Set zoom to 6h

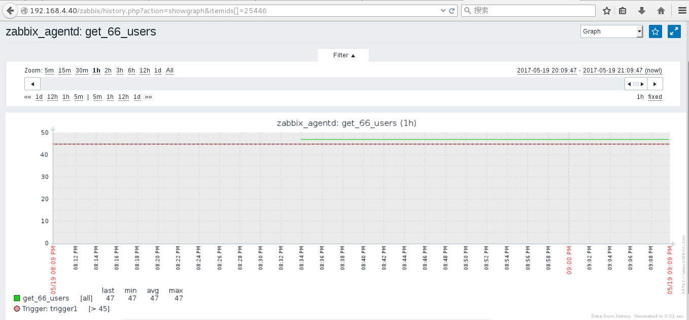pyautogui.click(x=131, y=70)
